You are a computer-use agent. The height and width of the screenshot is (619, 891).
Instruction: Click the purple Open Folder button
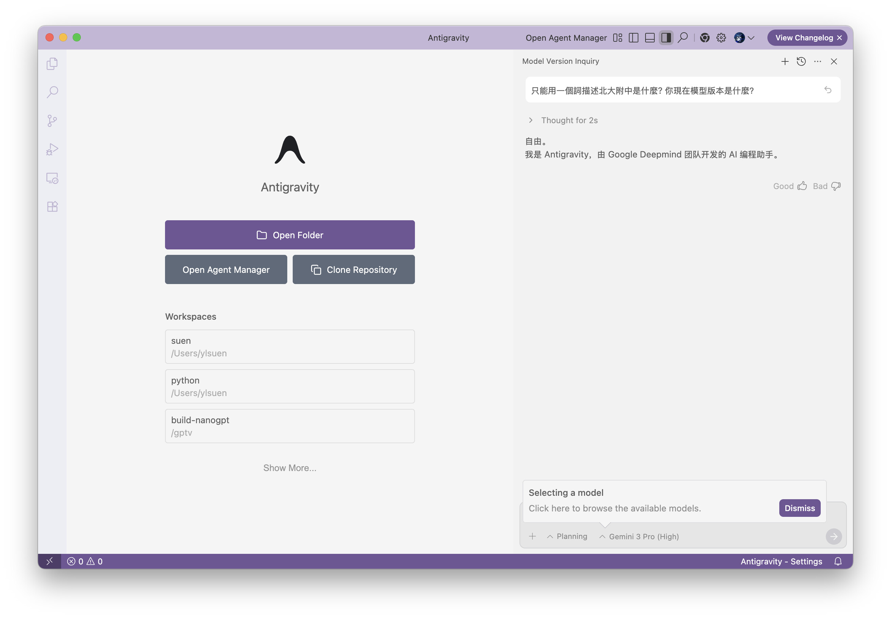[x=290, y=235]
